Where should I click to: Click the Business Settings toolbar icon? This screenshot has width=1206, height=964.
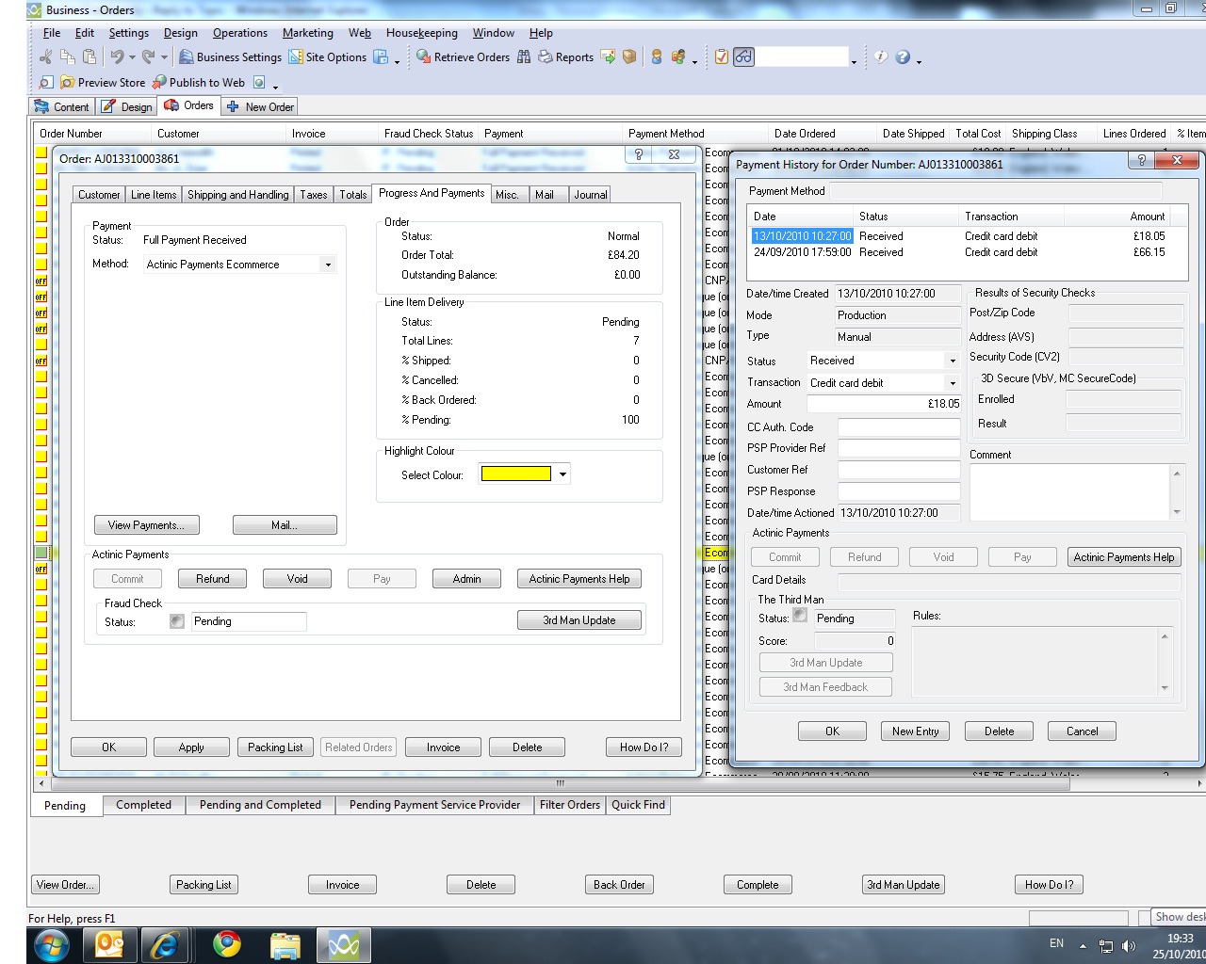click(187, 57)
